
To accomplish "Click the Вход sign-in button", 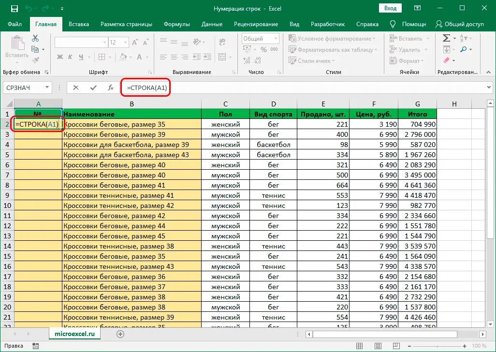I will coord(390,9).
